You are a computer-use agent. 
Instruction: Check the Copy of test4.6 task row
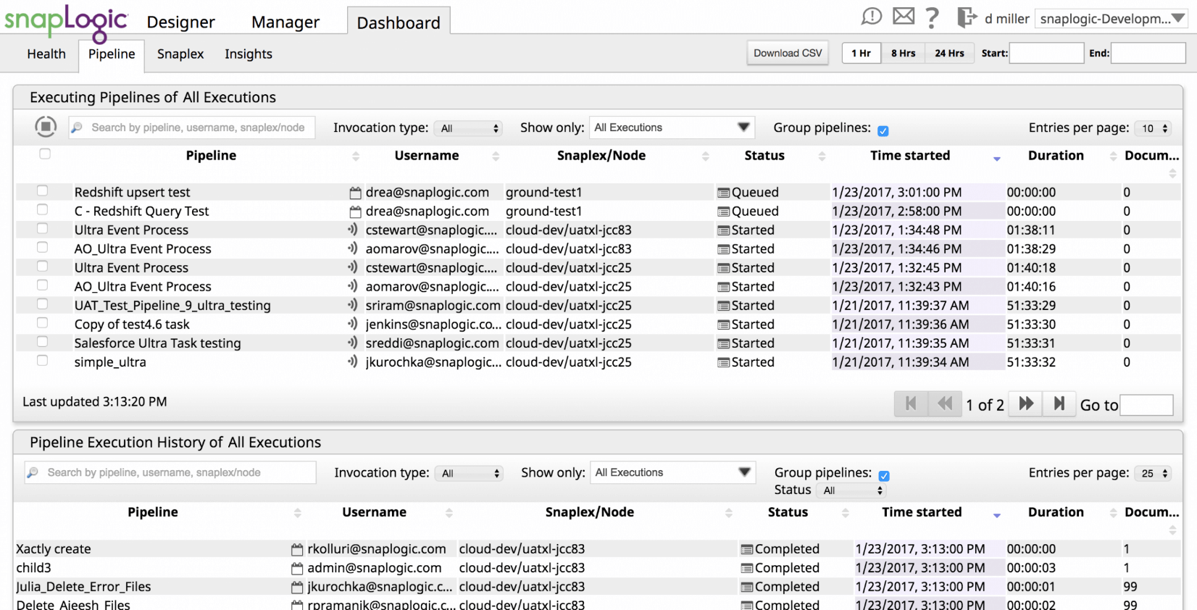[x=43, y=322]
